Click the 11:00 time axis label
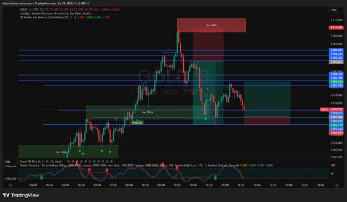This screenshot has height=202, width=347. (x=225, y=185)
